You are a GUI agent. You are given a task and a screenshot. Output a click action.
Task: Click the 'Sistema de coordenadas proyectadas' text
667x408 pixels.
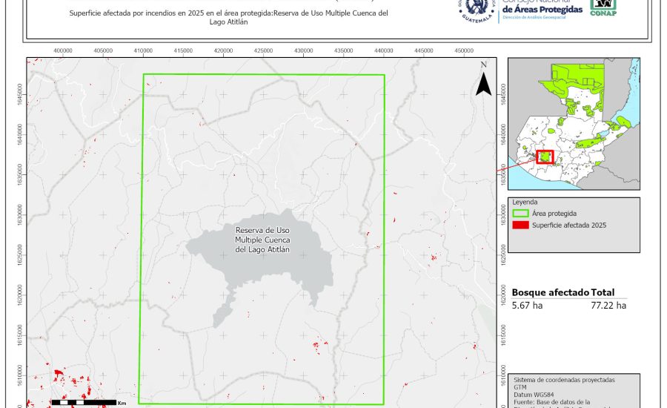click(564, 379)
